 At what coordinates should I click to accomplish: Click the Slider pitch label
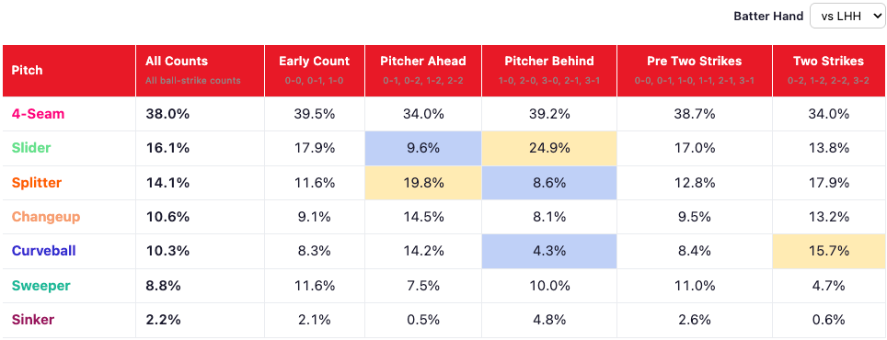coord(31,149)
